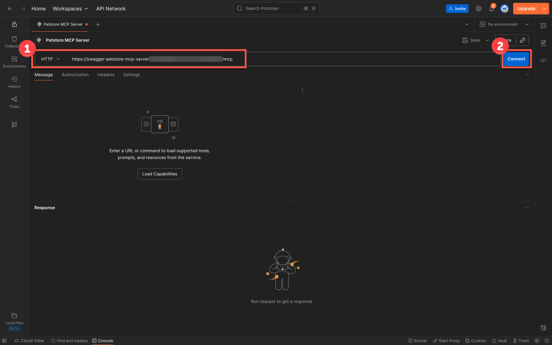Open the Collections sidebar panel
This screenshot has height=345, width=552.
pyautogui.click(x=14, y=42)
